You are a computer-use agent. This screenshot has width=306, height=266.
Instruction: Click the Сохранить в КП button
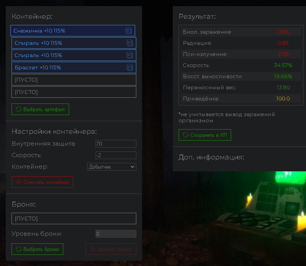pyautogui.click(x=205, y=135)
